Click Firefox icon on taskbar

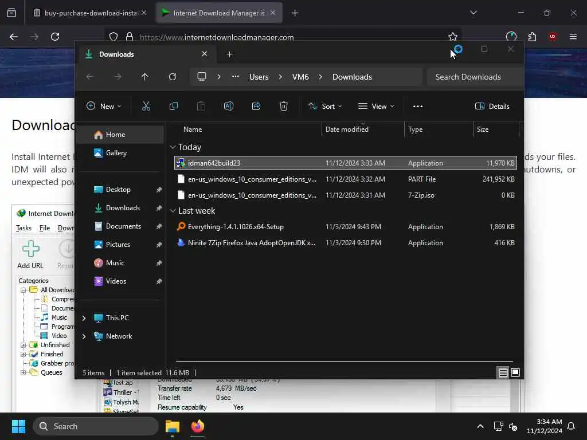point(198,426)
